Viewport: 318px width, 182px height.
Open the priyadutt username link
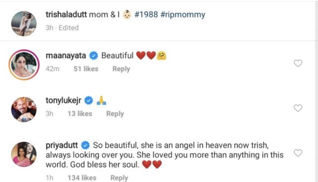62,144
